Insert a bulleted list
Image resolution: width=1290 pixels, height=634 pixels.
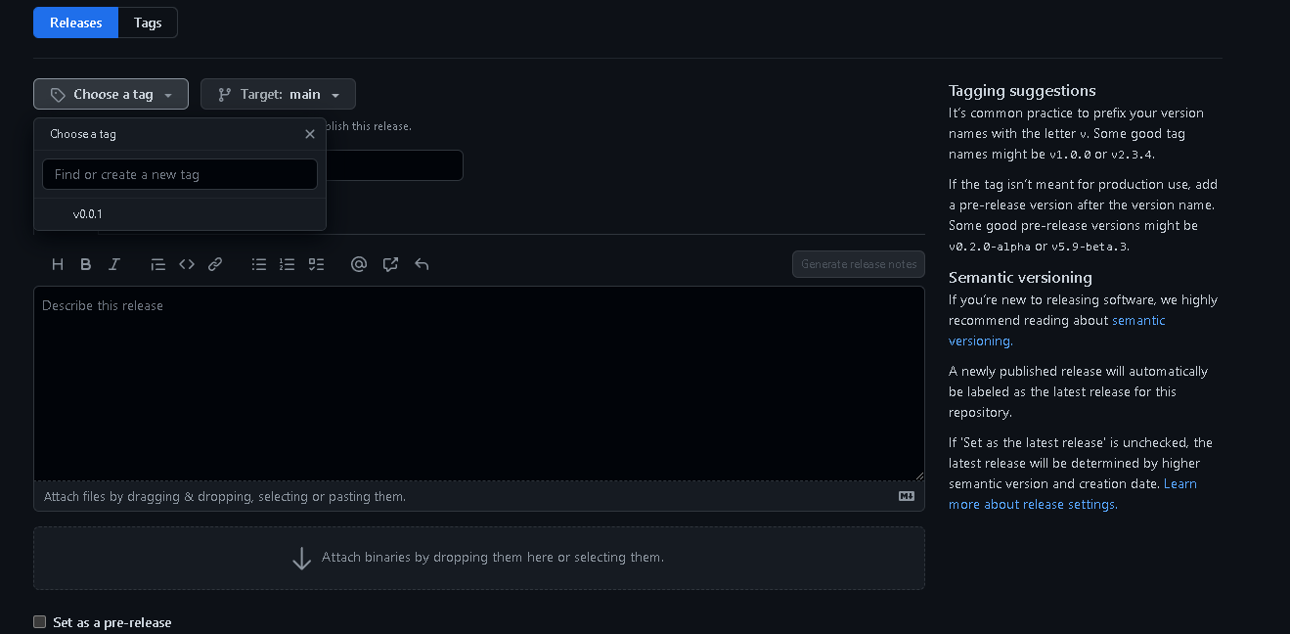pos(259,264)
